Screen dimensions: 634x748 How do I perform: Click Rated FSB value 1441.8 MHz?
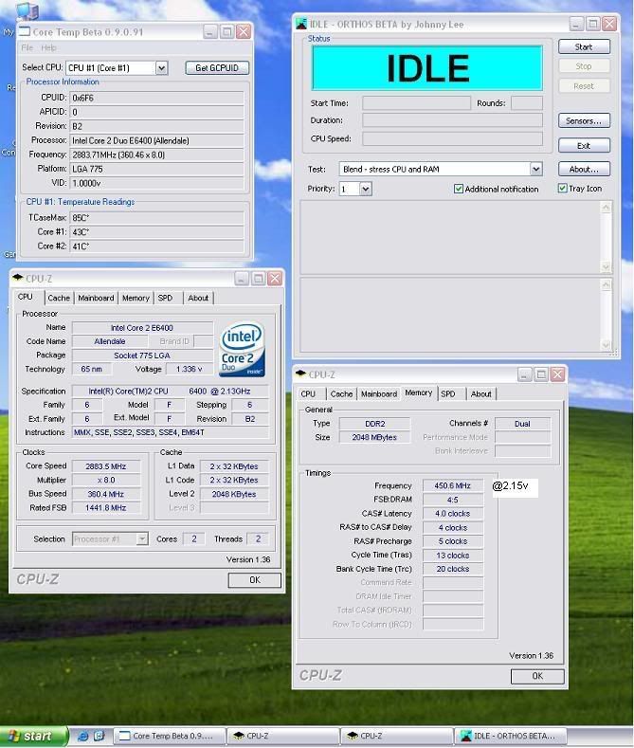pos(106,508)
